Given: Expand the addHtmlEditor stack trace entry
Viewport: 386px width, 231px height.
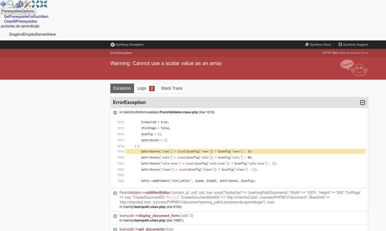Looking at the screenshot, I should pyautogui.click(x=115, y=193).
